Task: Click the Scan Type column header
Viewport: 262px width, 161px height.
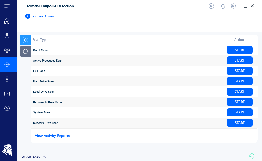Action: coord(40,40)
